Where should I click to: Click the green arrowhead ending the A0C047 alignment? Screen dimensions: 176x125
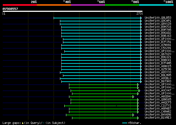139,91
